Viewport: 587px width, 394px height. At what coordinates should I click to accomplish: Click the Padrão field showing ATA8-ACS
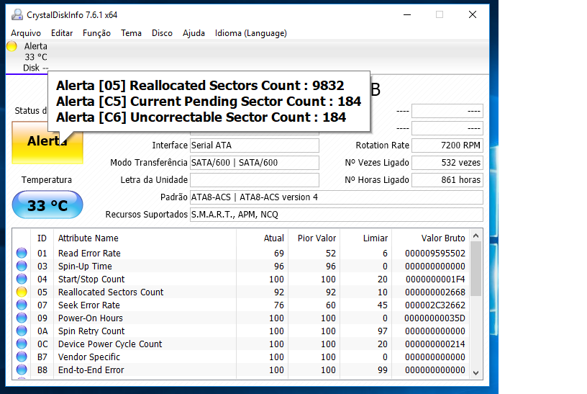tap(337, 197)
